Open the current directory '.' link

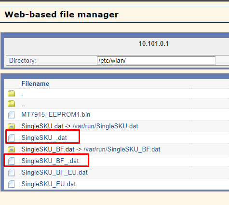[x=22, y=96]
